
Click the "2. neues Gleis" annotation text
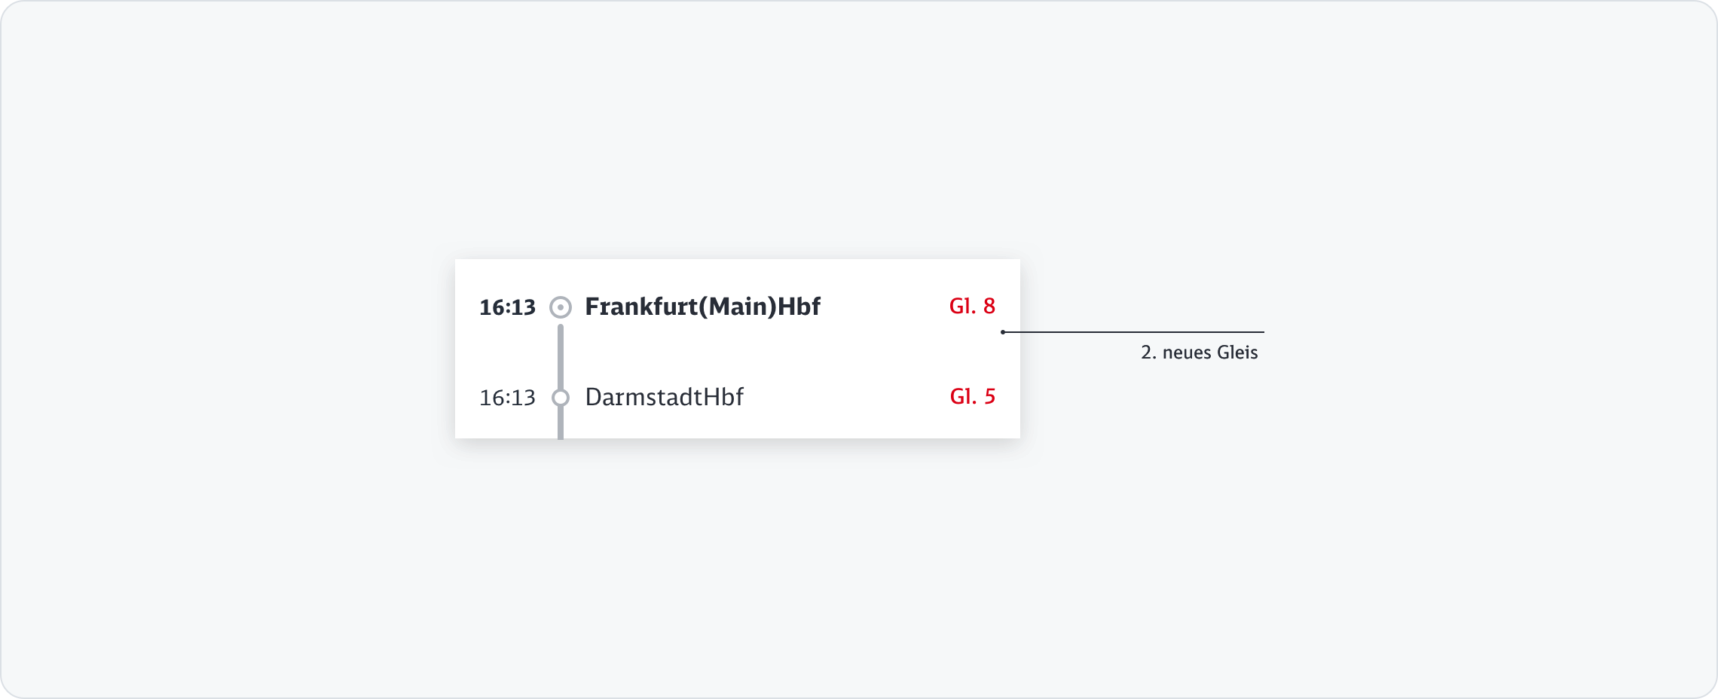pyautogui.click(x=1199, y=353)
